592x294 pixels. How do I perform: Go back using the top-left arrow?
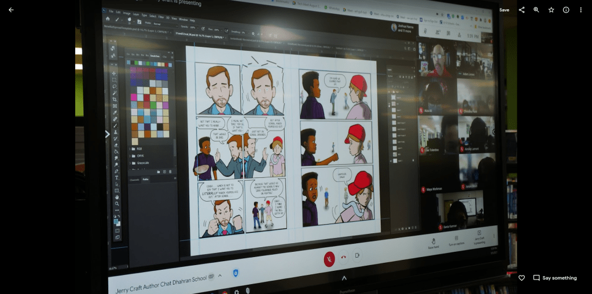pyautogui.click(x=11, y=10)
